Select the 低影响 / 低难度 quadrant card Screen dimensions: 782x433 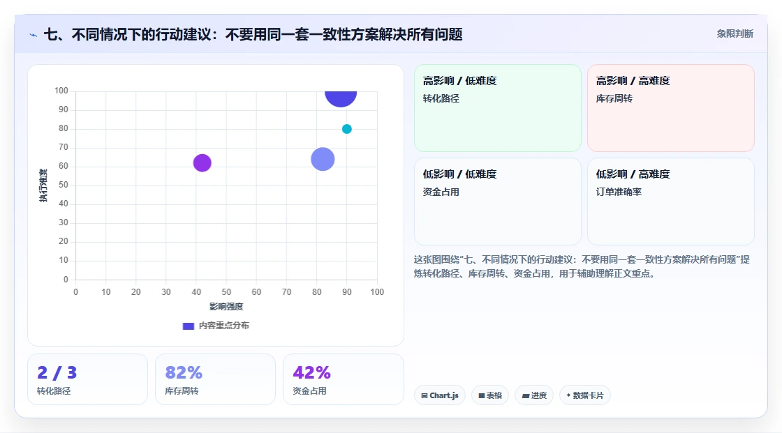click(x=498, y=202)
